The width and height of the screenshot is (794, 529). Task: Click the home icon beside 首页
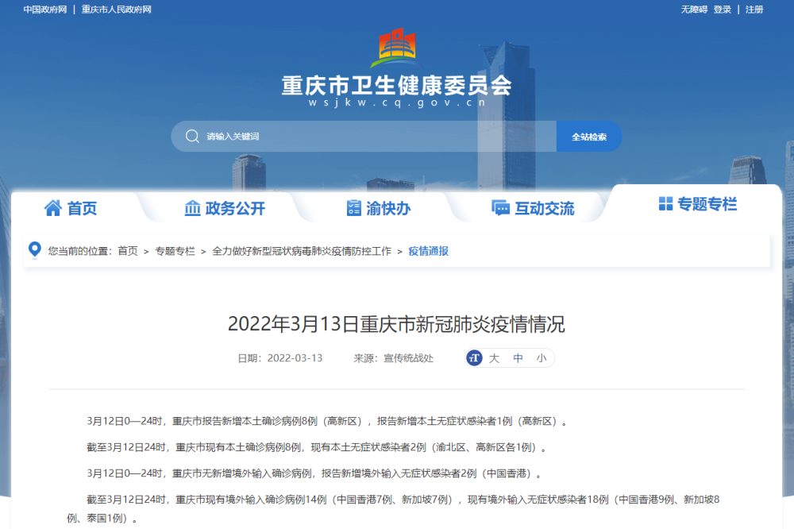pyautogui.click(x=53, y=208)
